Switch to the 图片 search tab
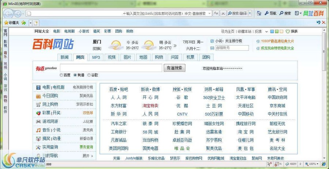This screenshot has height=169, width=329. coord(128,57)
